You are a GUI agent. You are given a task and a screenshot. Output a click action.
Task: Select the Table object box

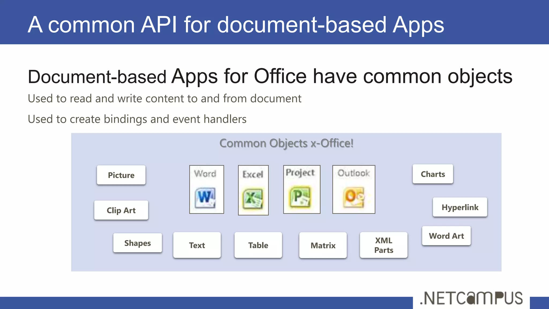point(258,245)
